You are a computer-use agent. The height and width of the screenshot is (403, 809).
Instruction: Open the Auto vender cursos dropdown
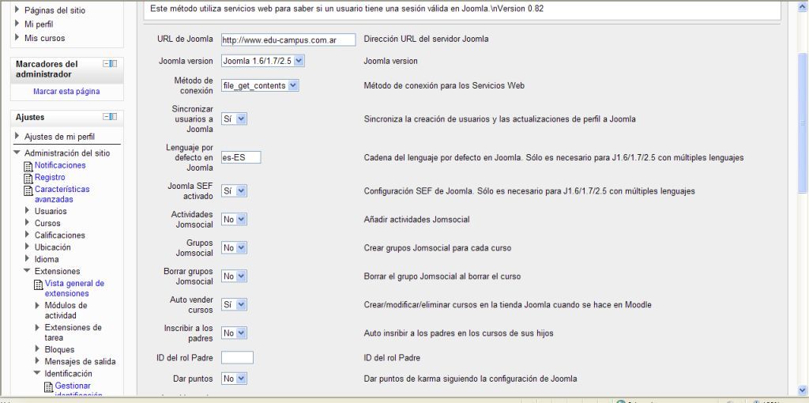(235, 304)
